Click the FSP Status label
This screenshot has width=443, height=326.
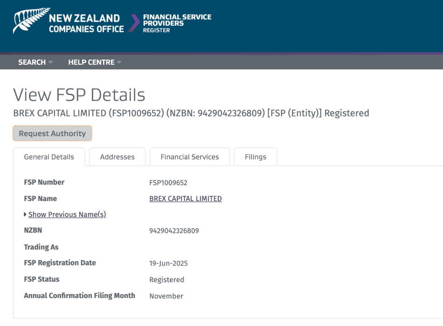point(42,279)
